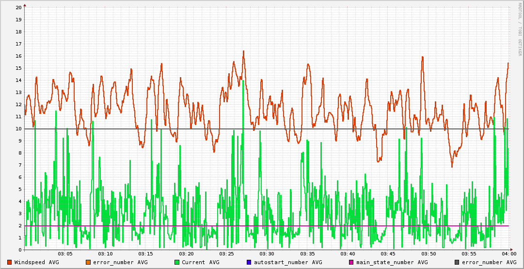Click the '03:05' time axis label
The image size is (524, 269).
(x=65, y=254)
